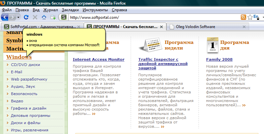Go to the Home page icon
This screenshot has width=264, height=134.
coord(44,17)
